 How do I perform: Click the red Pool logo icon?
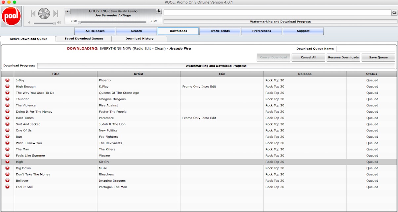11,16
